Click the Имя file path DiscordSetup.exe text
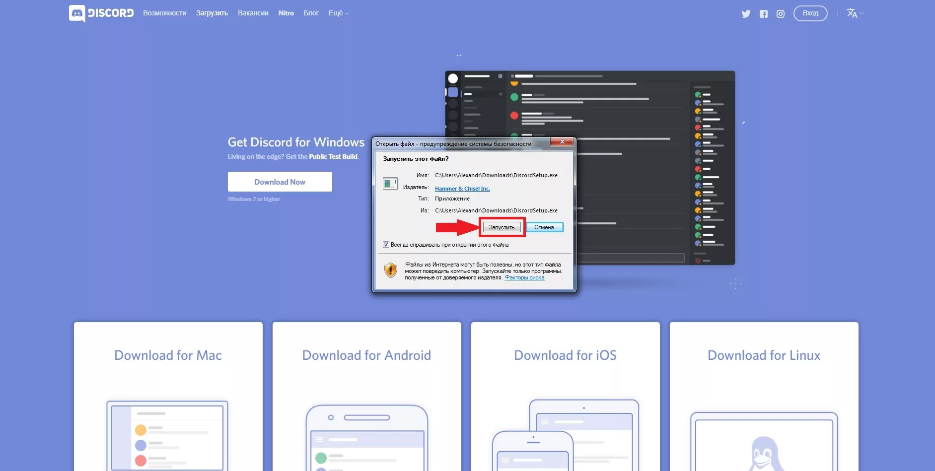The height and width of the screenshot is (471, 935). tap(496, 175)
